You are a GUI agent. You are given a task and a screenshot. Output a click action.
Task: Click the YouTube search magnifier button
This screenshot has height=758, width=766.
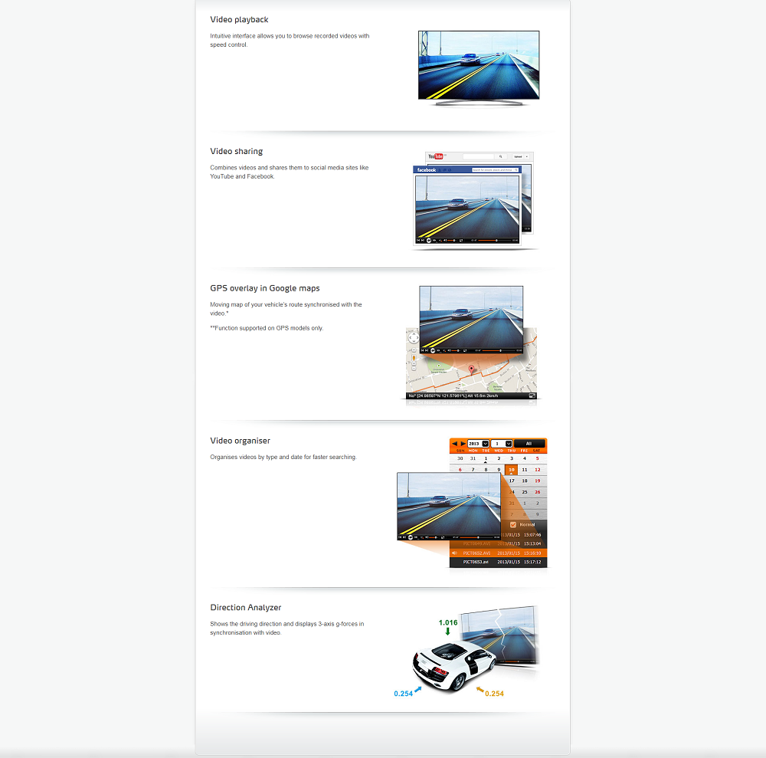click(500, 156)
